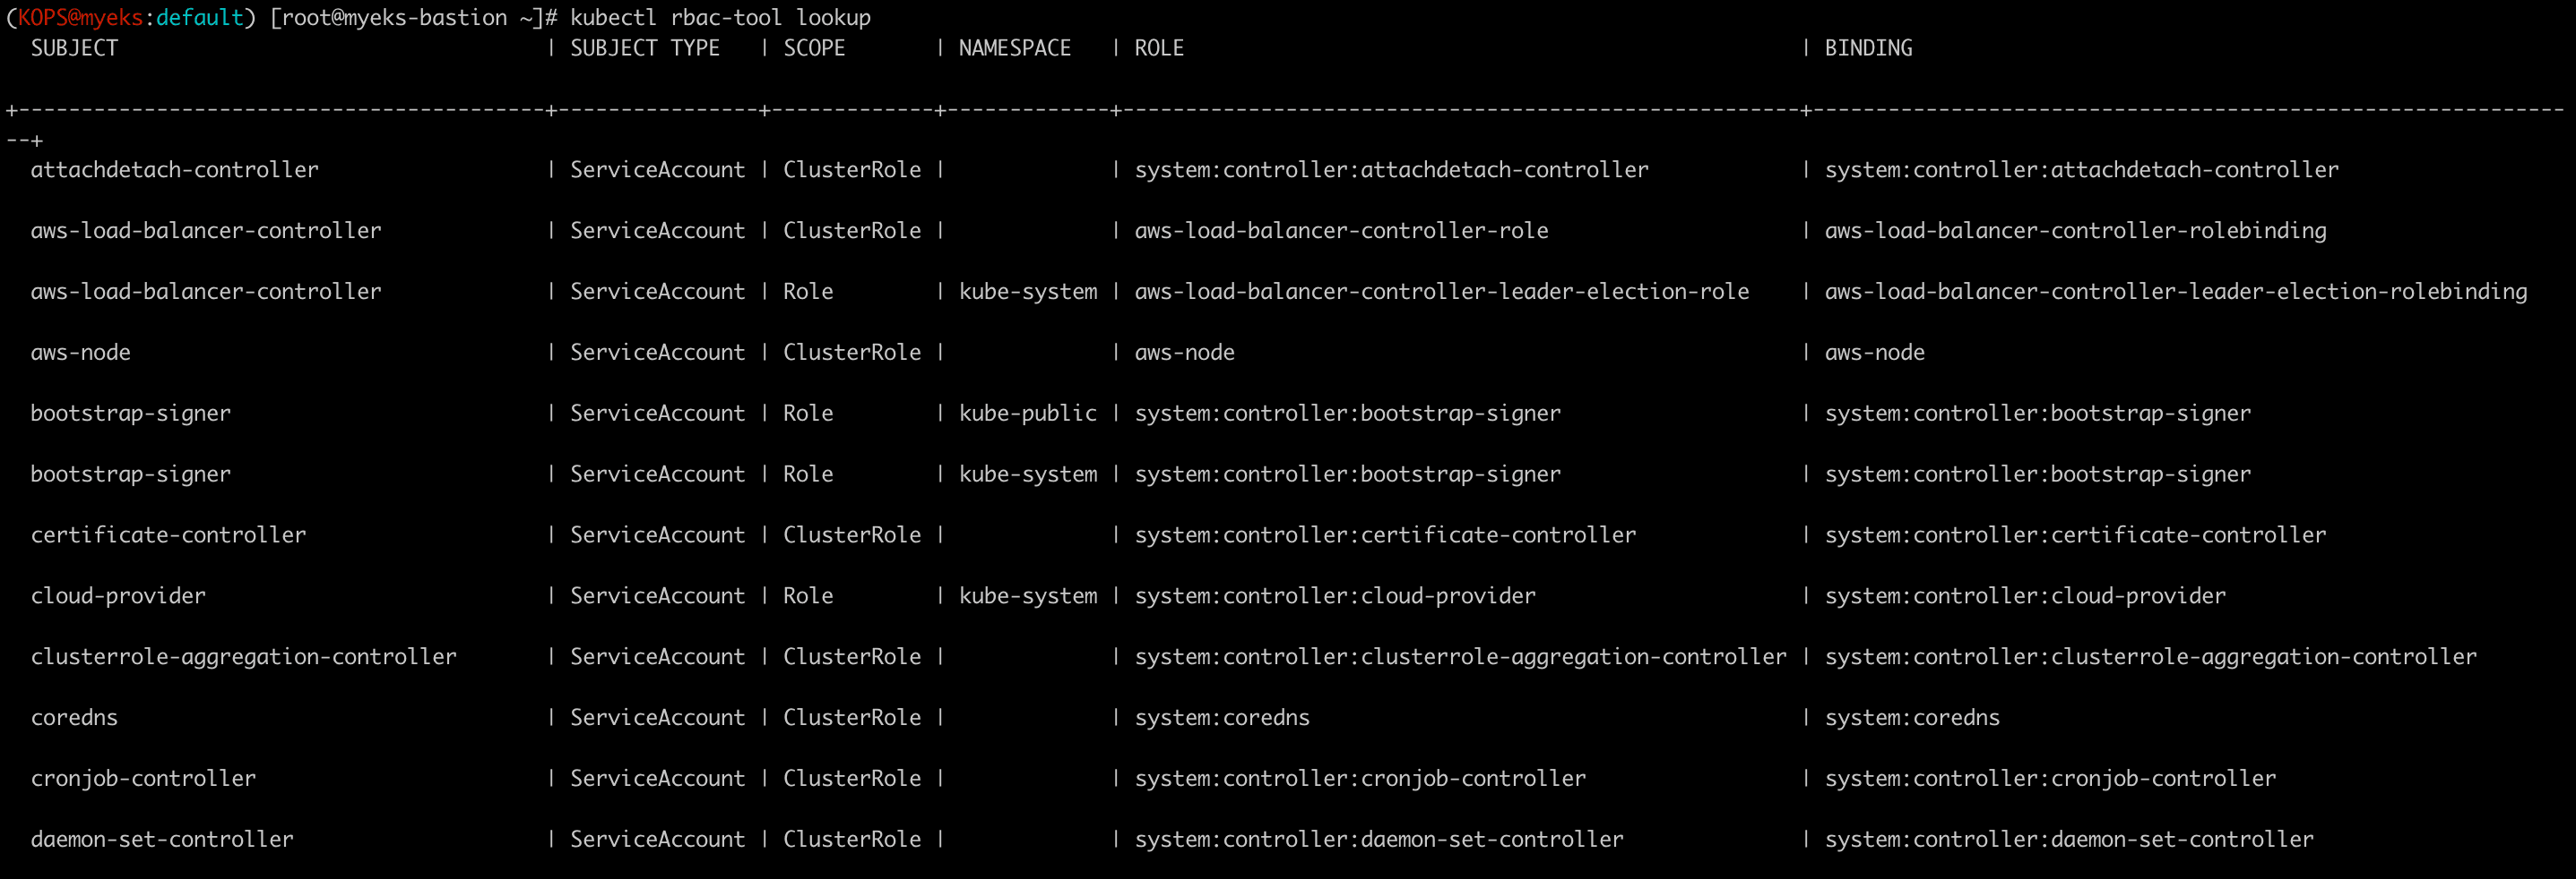Click the aws-node subject name
This screenshot has width=2576, height=879.
tap(80, 353)
